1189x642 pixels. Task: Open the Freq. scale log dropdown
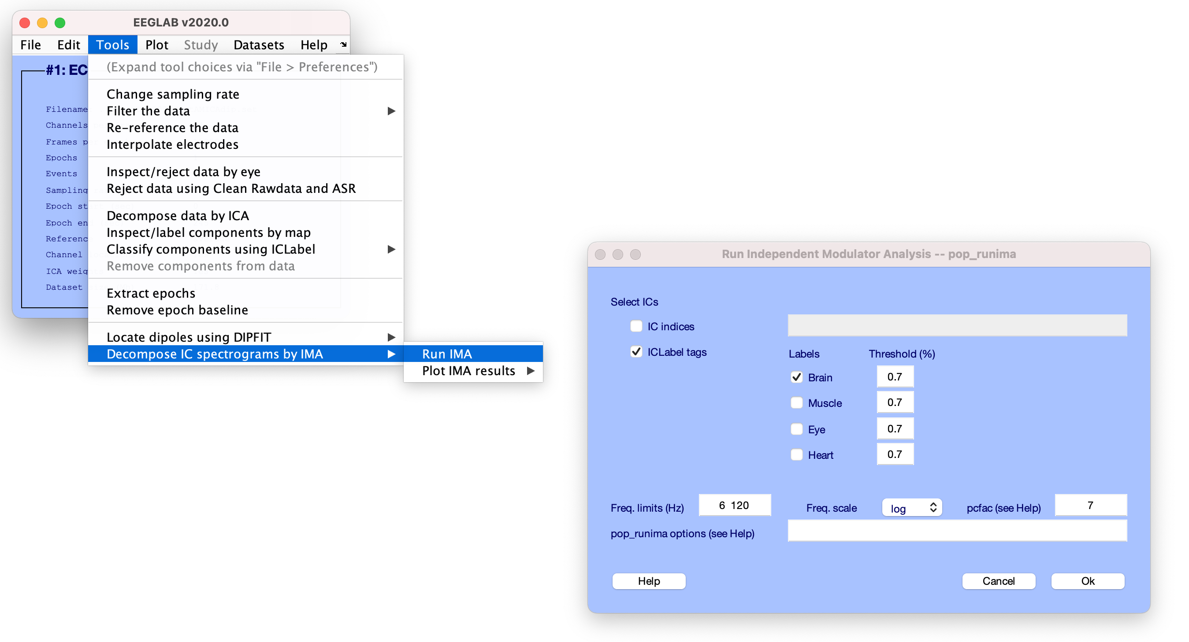[912, 508]
